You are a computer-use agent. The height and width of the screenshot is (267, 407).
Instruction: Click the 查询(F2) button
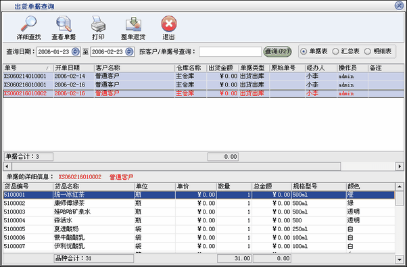[277, 51]
